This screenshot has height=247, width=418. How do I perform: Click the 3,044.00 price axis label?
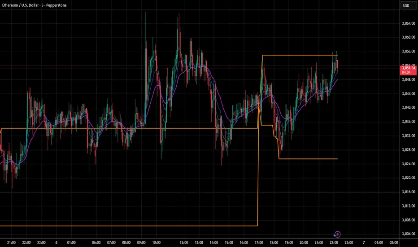click(x=409, y=94)
